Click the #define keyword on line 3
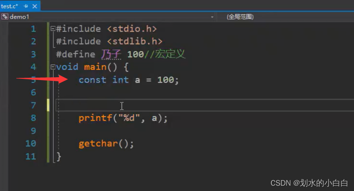 pos(76,54)
